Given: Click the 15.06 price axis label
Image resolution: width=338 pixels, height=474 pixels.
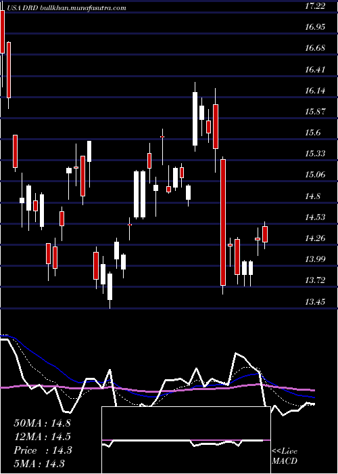Looking at the screenshot, I should (x=315, y=175).
